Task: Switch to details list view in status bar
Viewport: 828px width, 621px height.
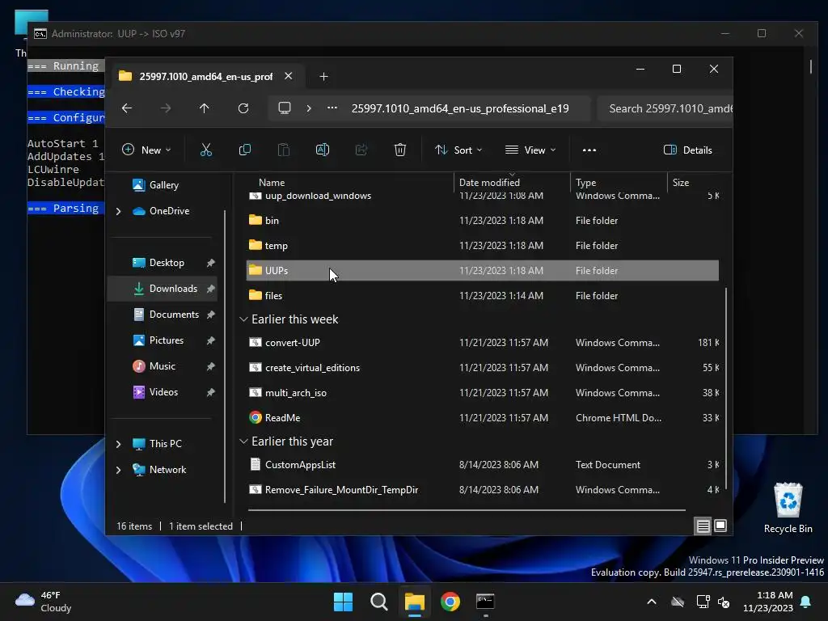Action: pyautogui.click(x=703, y=526)
